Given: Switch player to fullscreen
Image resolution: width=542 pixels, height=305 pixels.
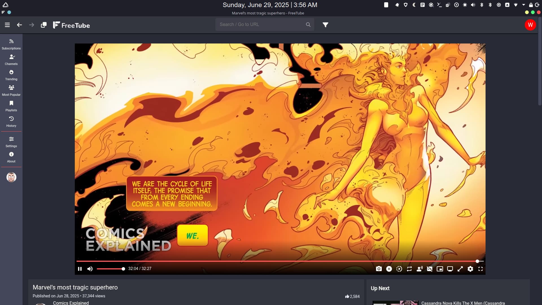Looking at the screenshot, I should tap(480, 269).
